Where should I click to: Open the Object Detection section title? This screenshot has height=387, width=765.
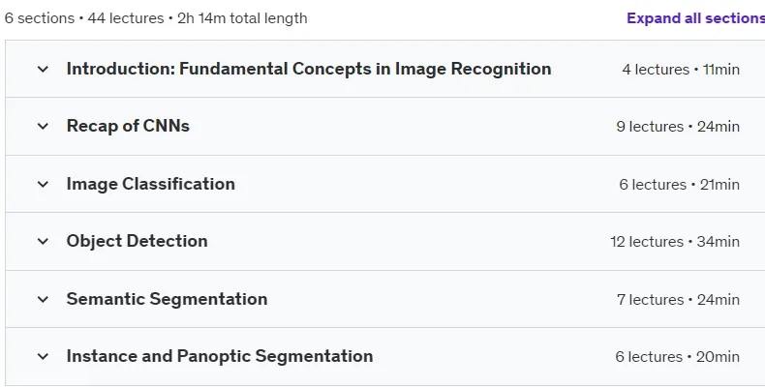pos(138,241)
